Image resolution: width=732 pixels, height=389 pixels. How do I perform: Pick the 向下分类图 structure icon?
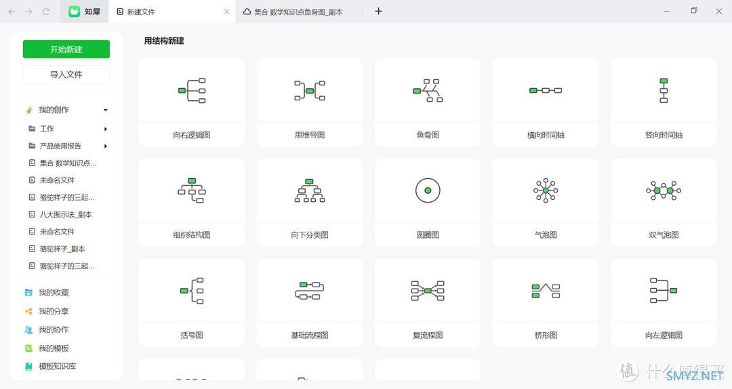310,190
